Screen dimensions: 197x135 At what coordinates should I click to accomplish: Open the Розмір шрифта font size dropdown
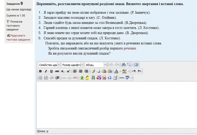point(73,65)
